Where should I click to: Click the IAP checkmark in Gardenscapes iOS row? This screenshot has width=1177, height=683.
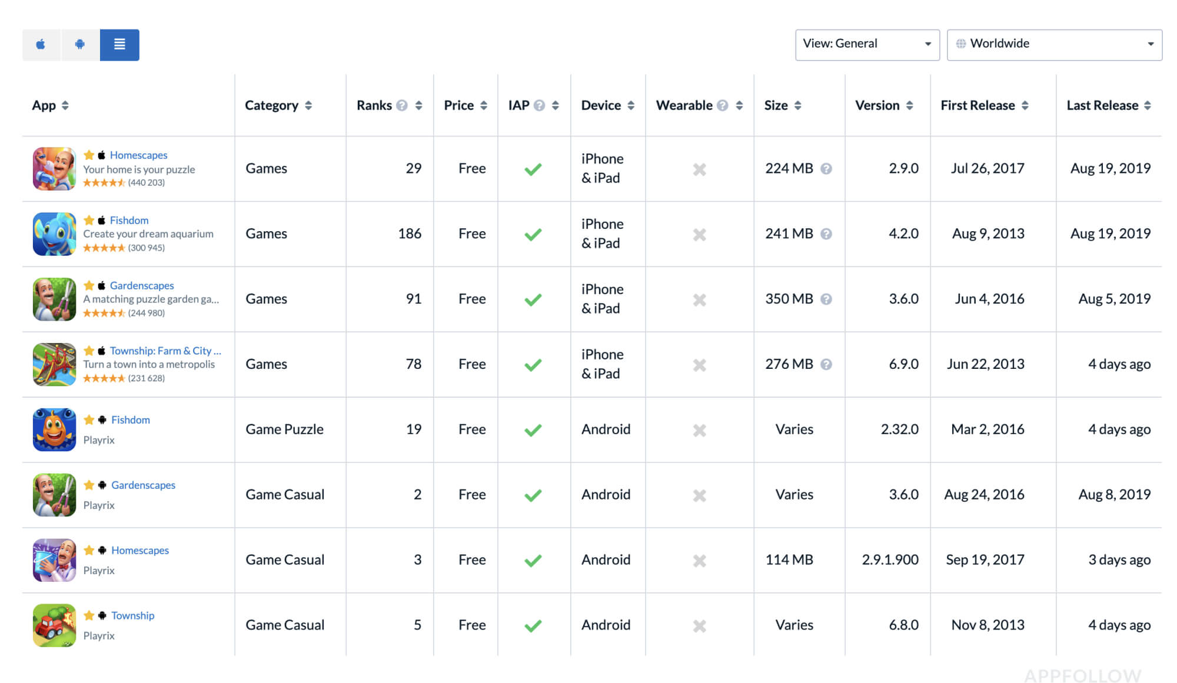pyautogui.click(x=533, y=300)
